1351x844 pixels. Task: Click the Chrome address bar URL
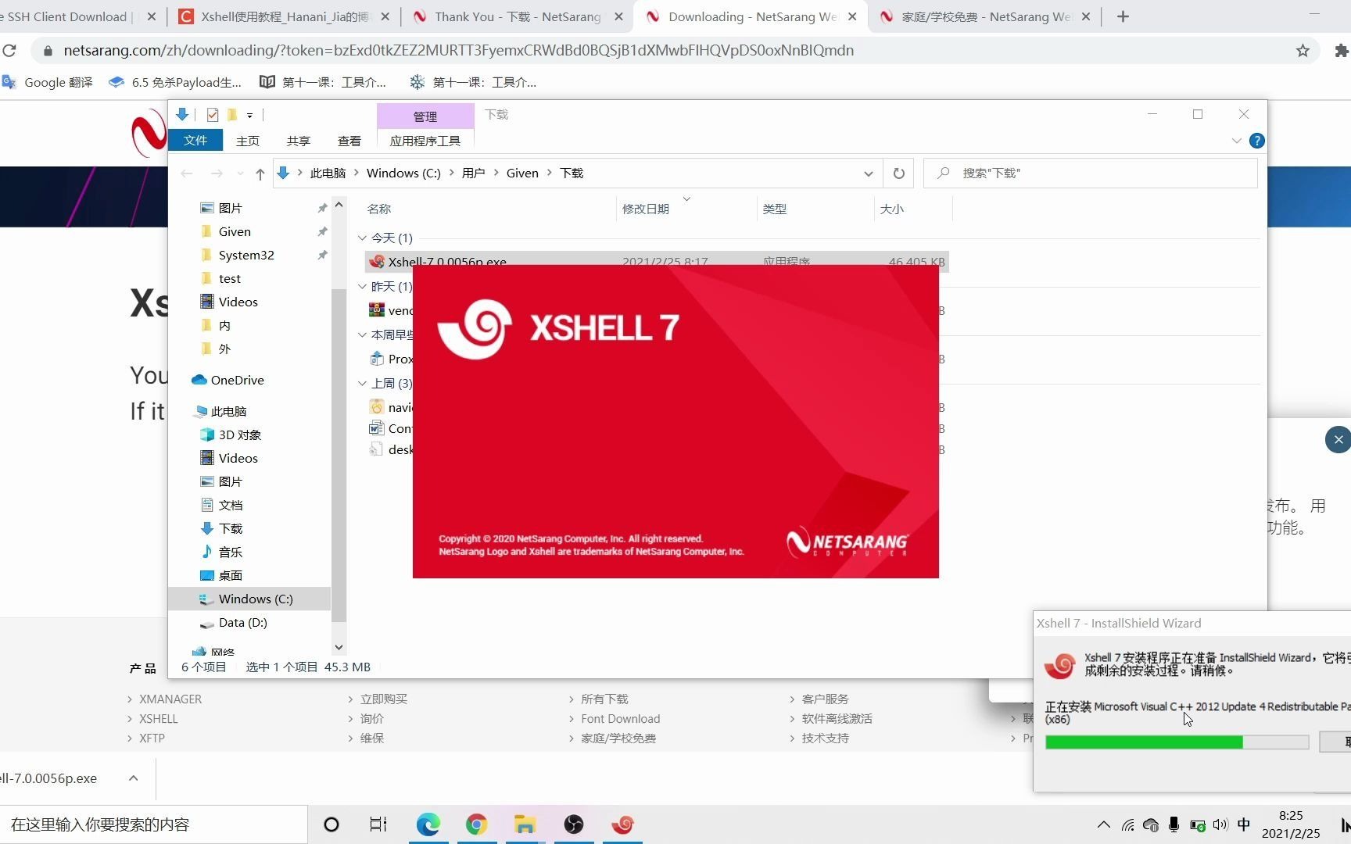coord(458,50)
